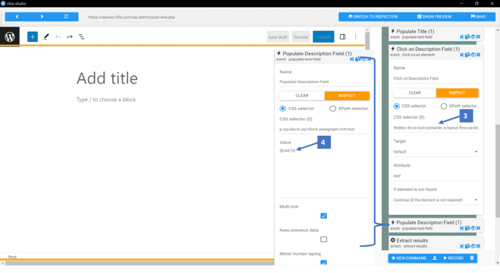Click the NEW COMMAND button
This screenshot has width=500, height=273.
(x=409, y=258)
